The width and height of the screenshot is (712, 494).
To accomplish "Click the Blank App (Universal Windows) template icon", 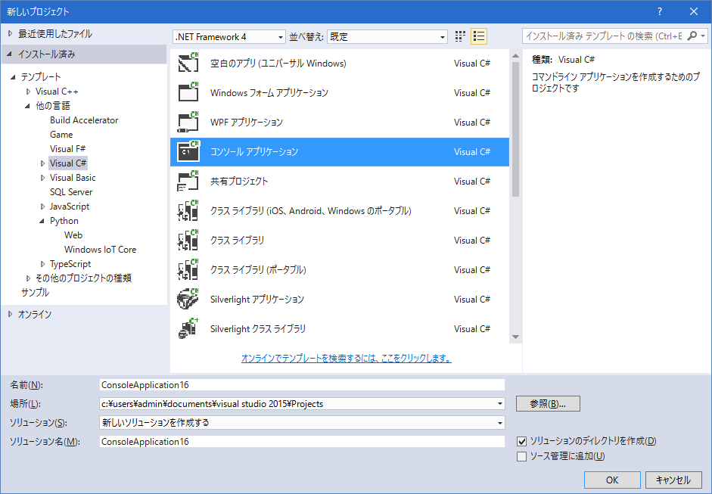I will tap(188, 64).
